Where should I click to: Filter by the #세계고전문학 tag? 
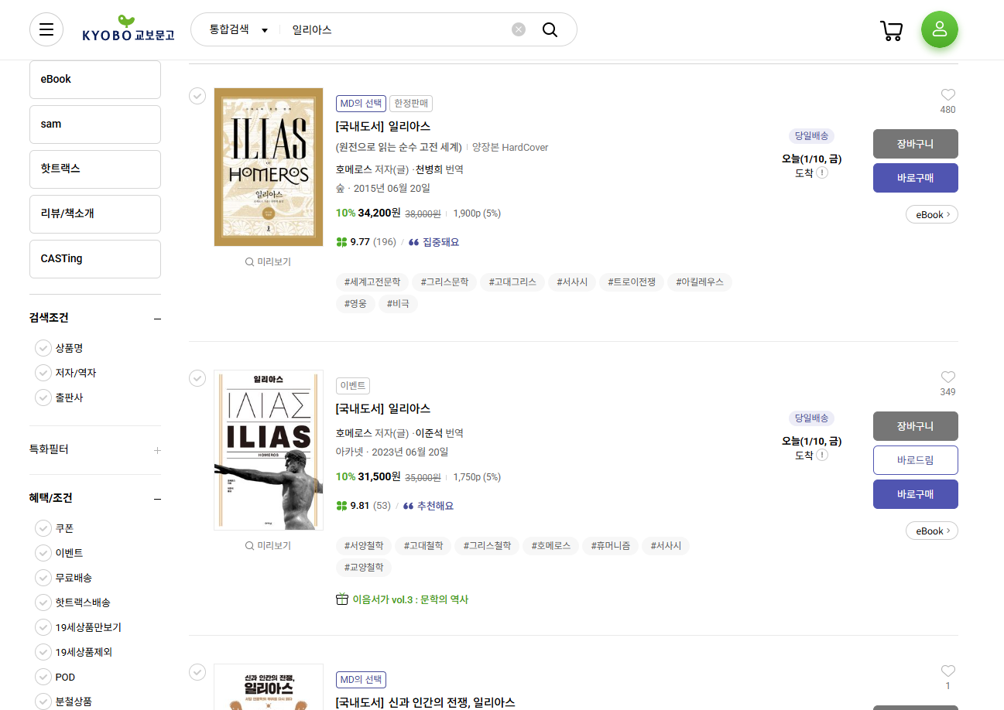tap(372, 282)
